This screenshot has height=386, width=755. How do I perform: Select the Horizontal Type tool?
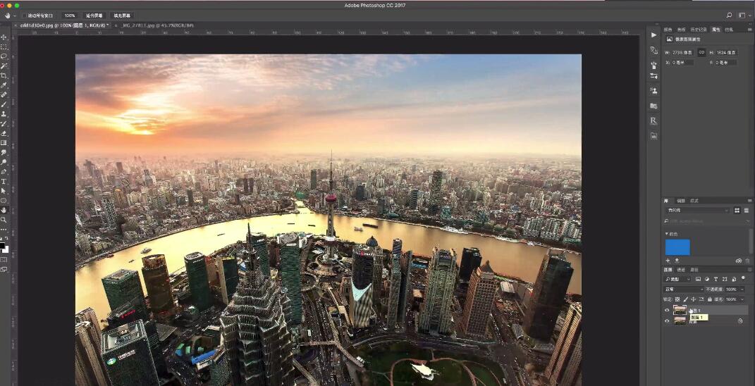pyautogui.click(x=4, y=182)
